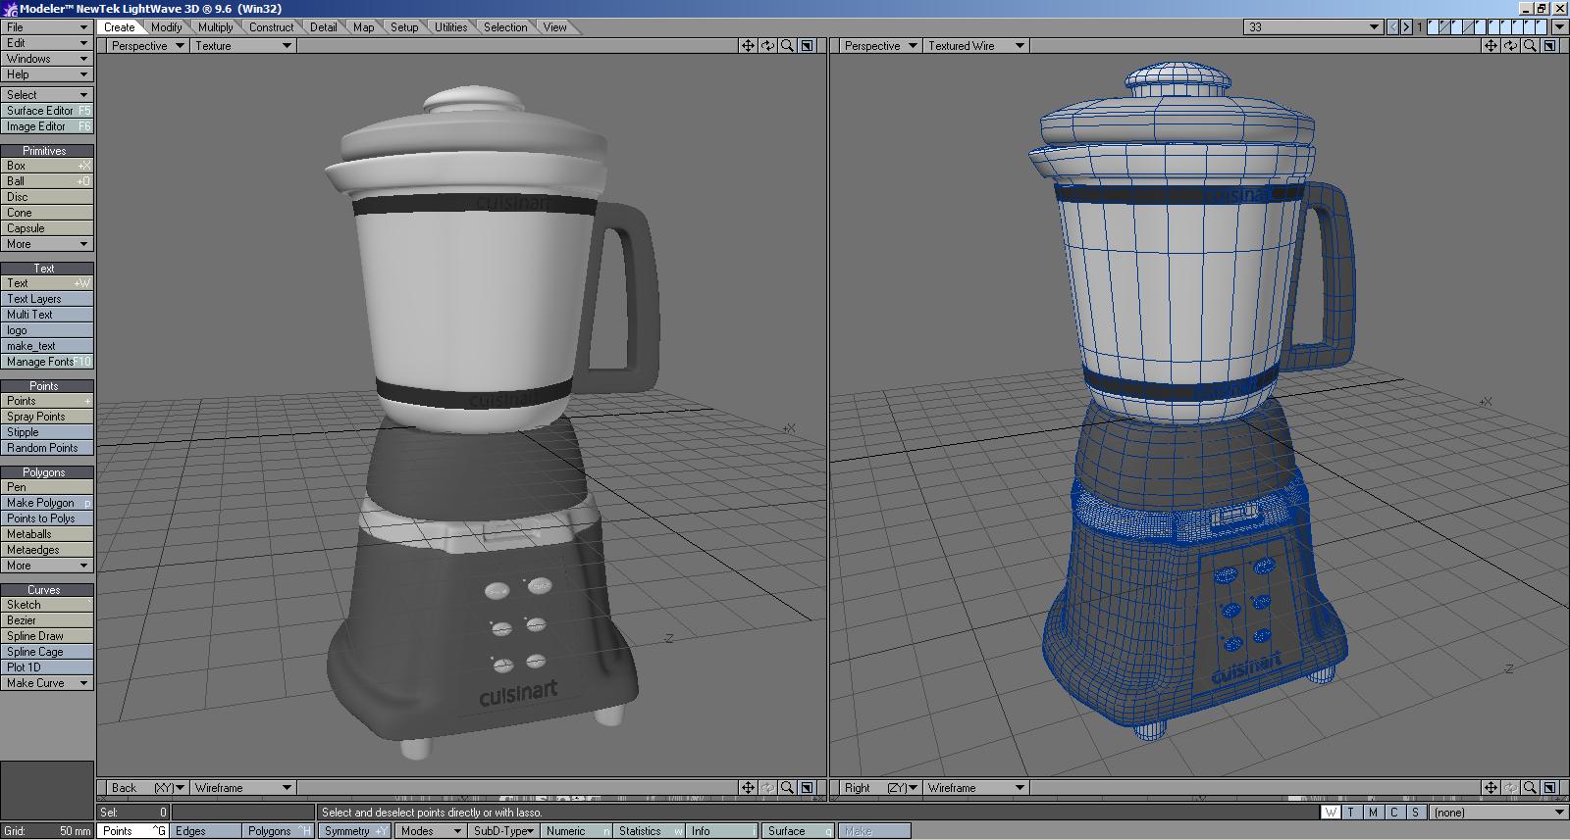Switch to the Detail tab
Viewport: 1570px width, 840px height.
coord(324,27)
